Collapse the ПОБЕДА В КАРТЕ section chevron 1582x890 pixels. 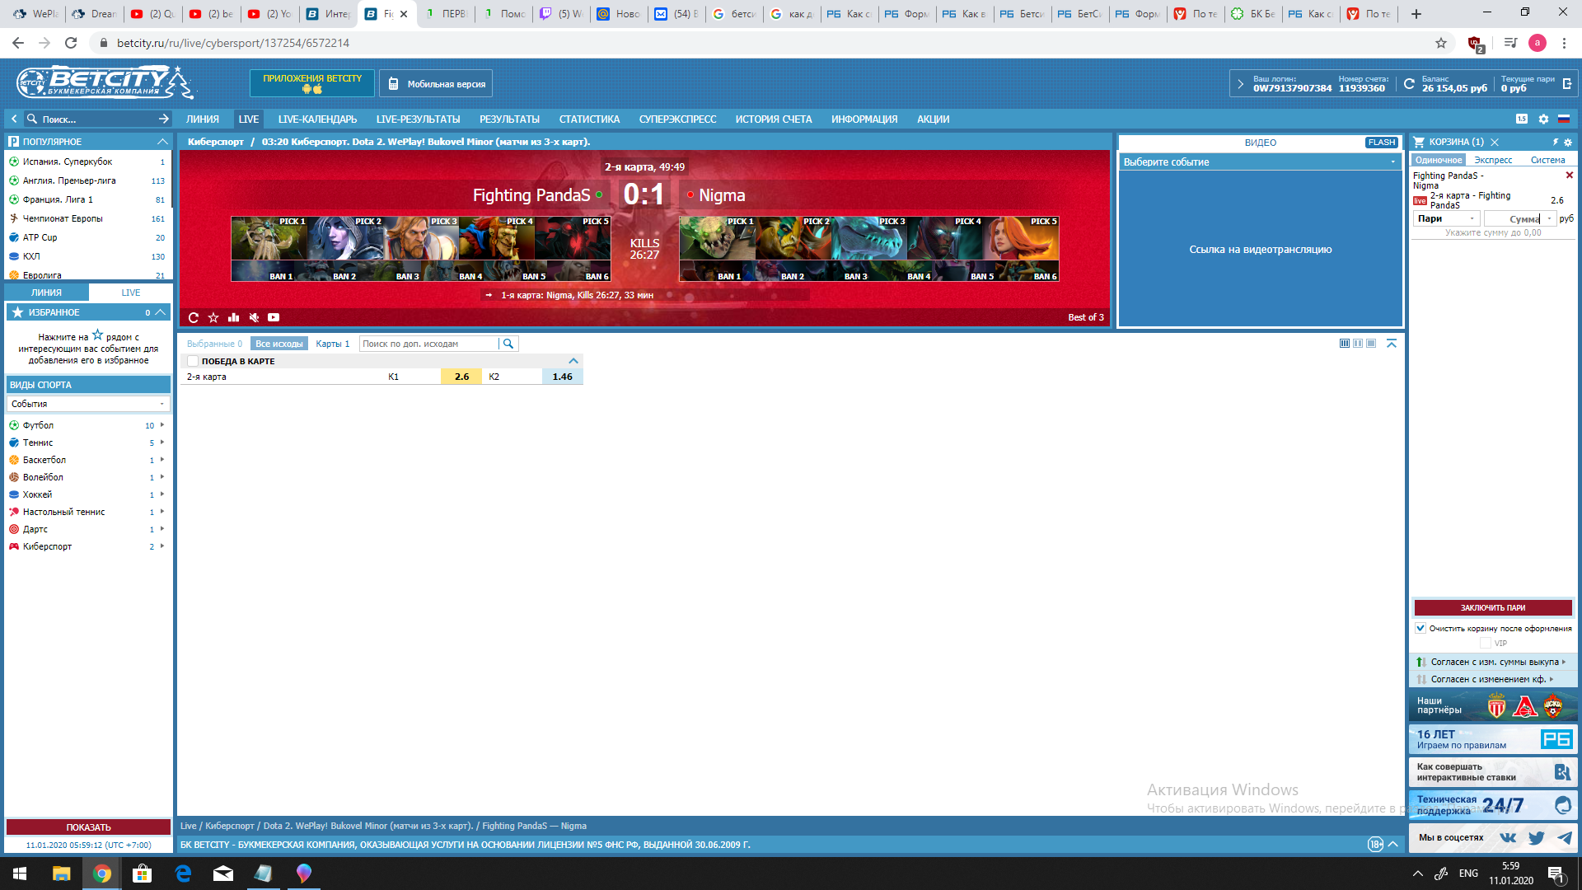tap(573, 361)
